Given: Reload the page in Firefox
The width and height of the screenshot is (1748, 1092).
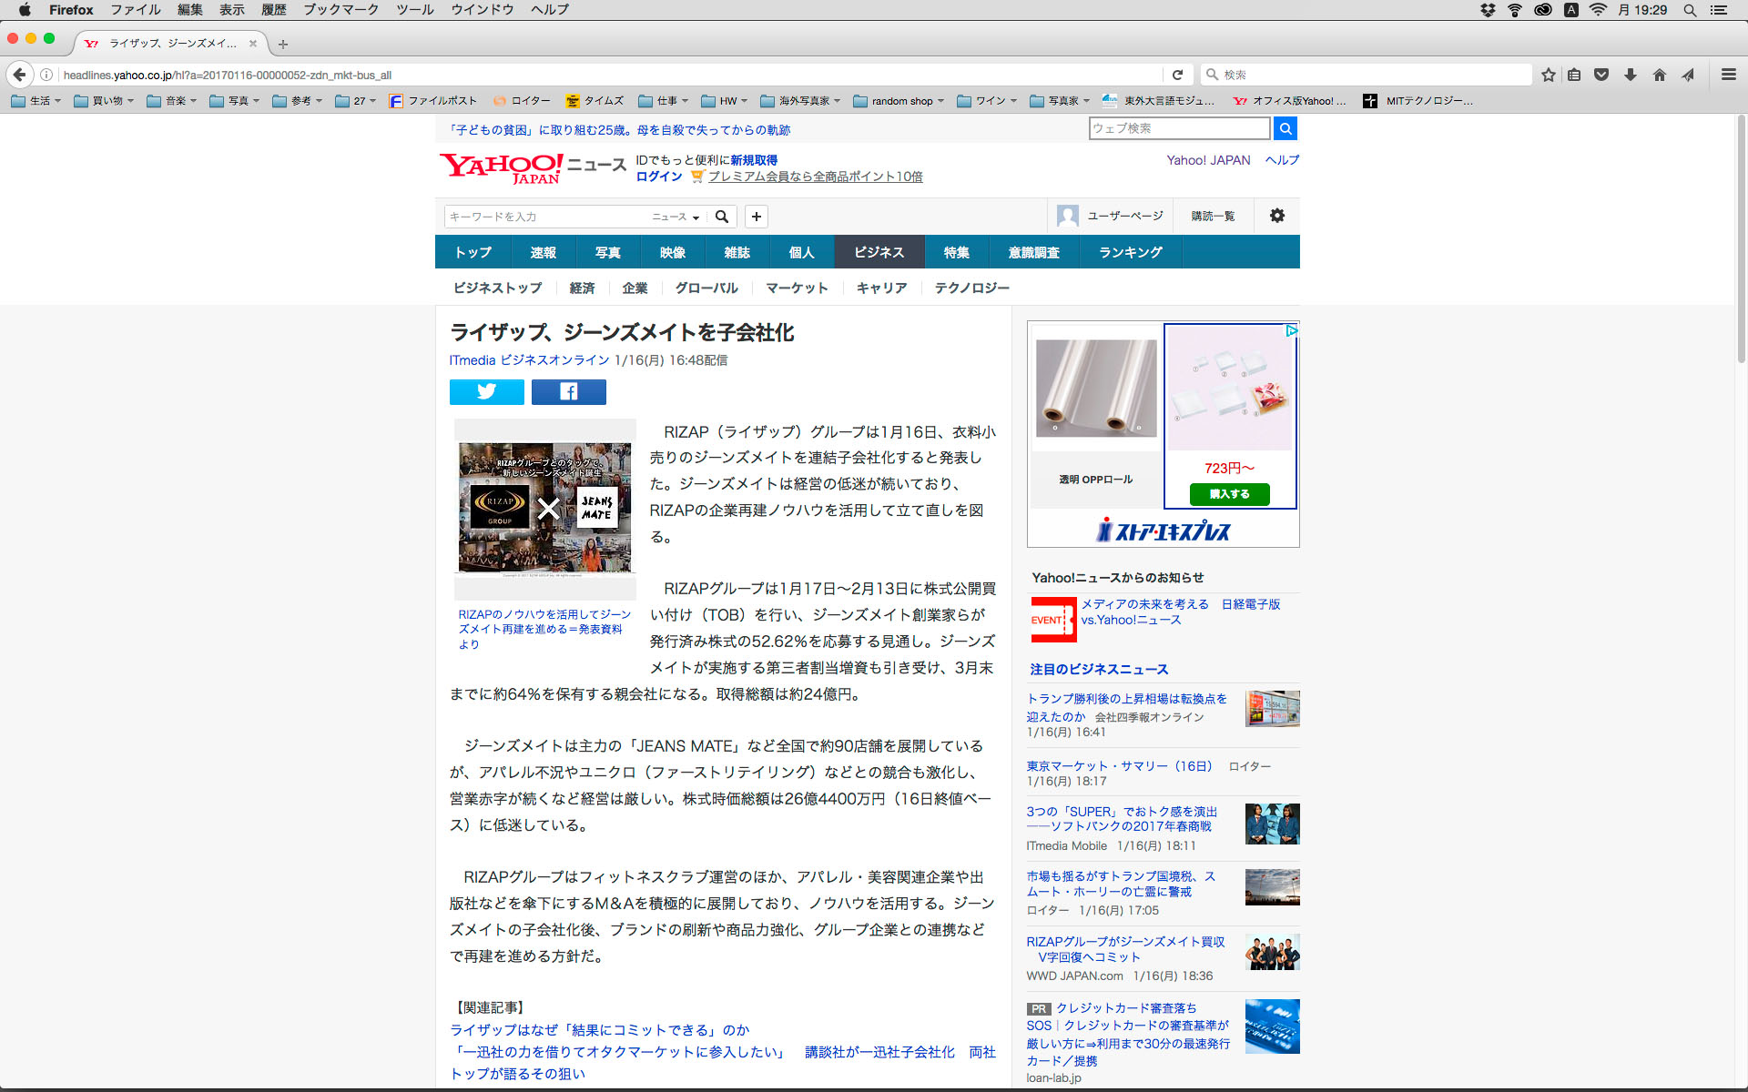Looking at the screenshot, I should (x=1177, y=75).
